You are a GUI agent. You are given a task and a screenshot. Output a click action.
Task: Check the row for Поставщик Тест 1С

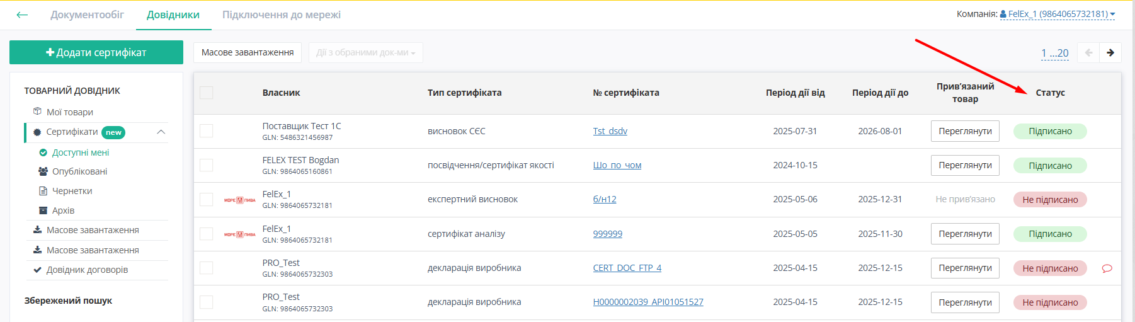click(x=207, y=131)
